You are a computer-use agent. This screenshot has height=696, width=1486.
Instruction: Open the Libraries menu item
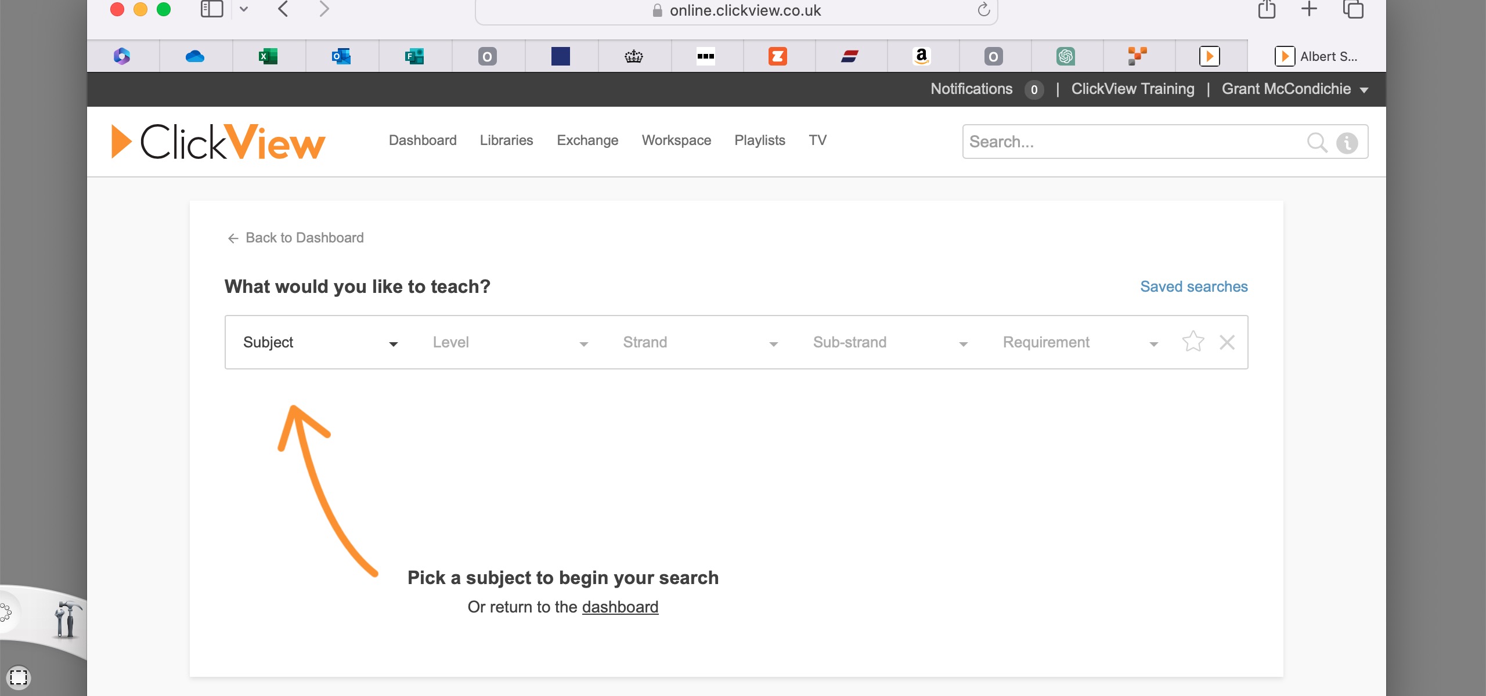coord(506,140)
